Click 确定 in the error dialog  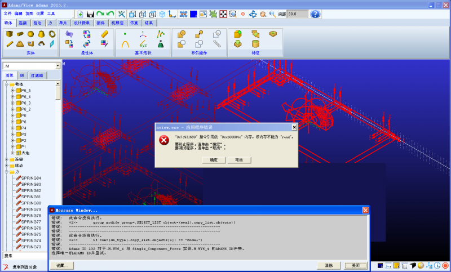[x=214, y=160]
